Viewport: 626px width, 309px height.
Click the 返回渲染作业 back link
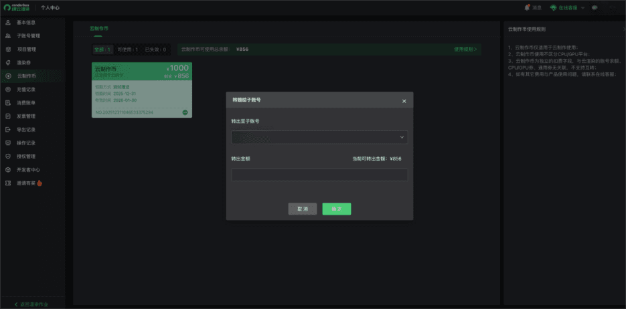coord(34,304)
